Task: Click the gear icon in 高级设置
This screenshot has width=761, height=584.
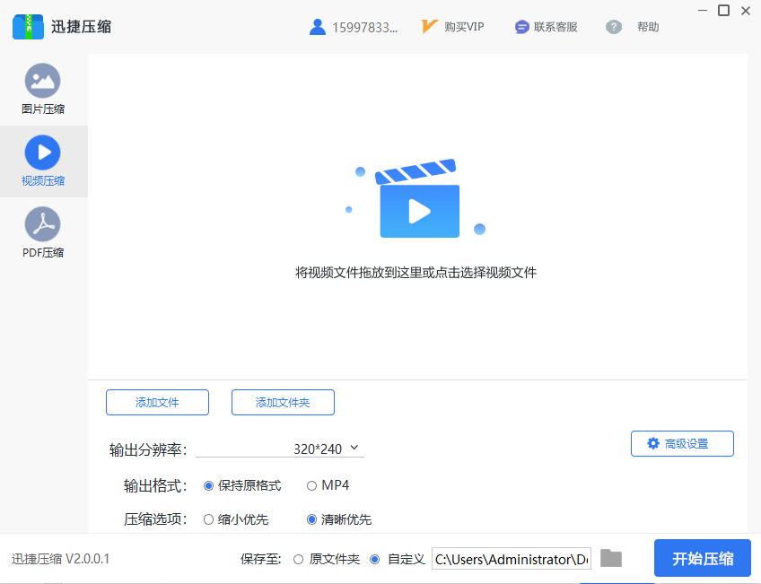Action: tap(653, 443)
